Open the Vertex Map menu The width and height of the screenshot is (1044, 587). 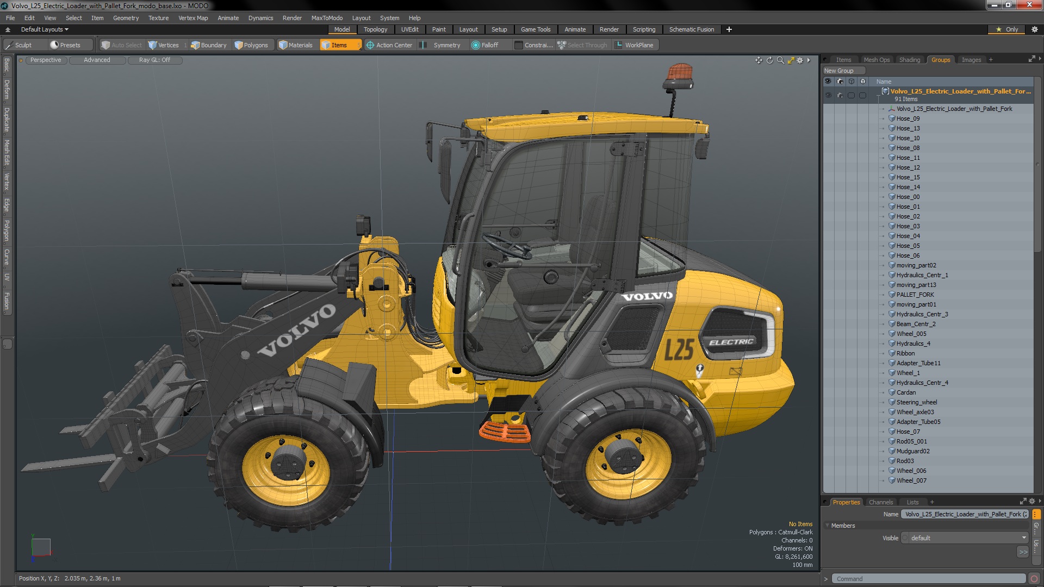tap(193, 18)
